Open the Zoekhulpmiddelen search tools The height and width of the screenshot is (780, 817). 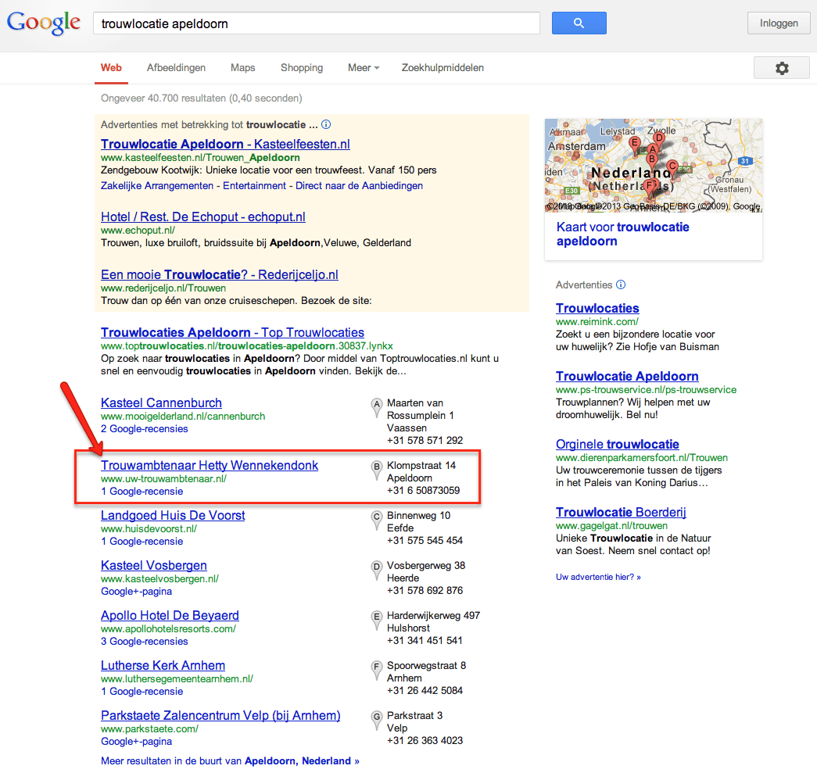tap(443, 68)
